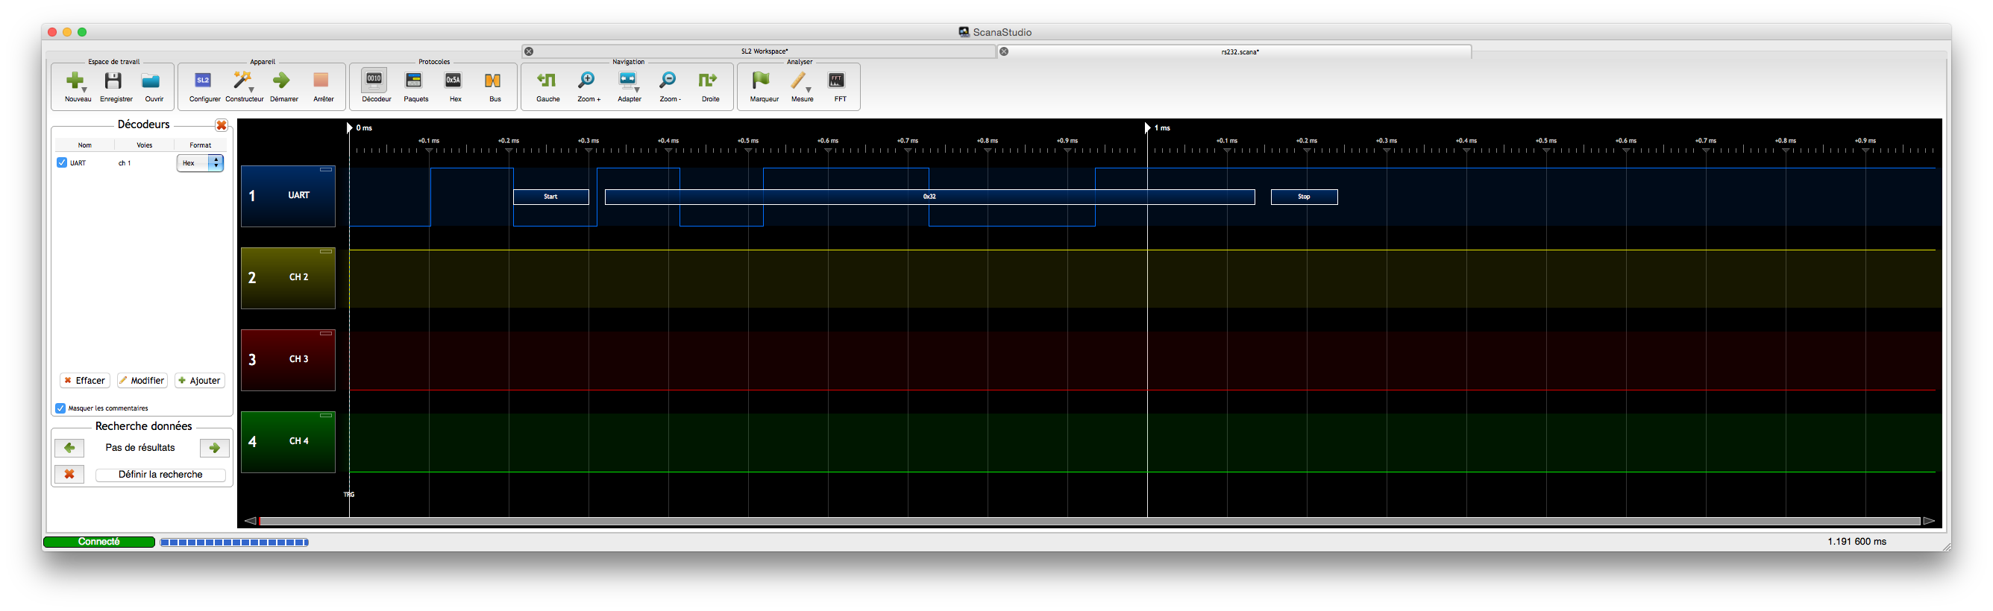Click the Ajouter decoder button
1993x611 pixels.
pyautogui.click(x=200, y=380)
